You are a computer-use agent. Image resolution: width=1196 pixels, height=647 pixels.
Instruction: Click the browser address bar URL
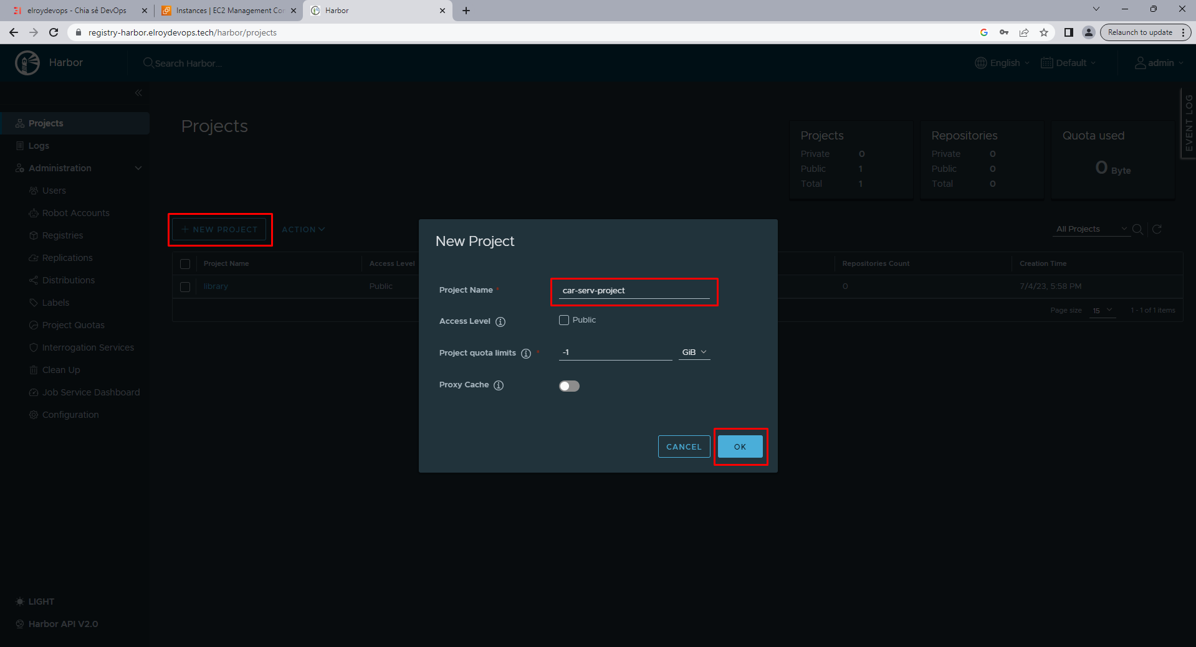[x=183, y=32]
